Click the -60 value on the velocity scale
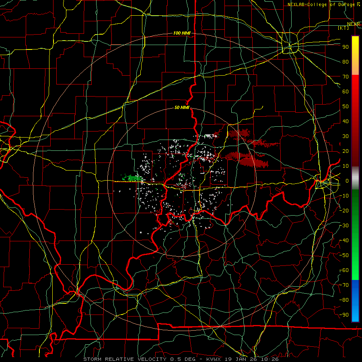The image size is (362, 362). (x=344, y=270)
